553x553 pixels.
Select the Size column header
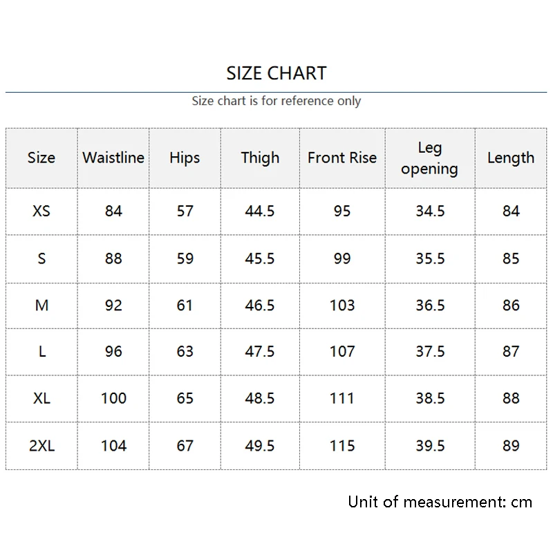[x=41, y=158]
